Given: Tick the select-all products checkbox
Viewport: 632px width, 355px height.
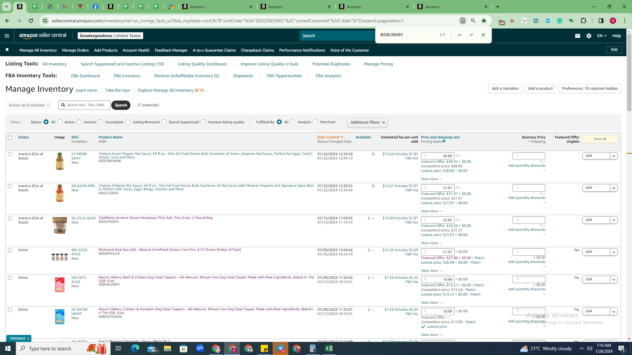Looking at the screenshot, I should (x=10, y=138).
